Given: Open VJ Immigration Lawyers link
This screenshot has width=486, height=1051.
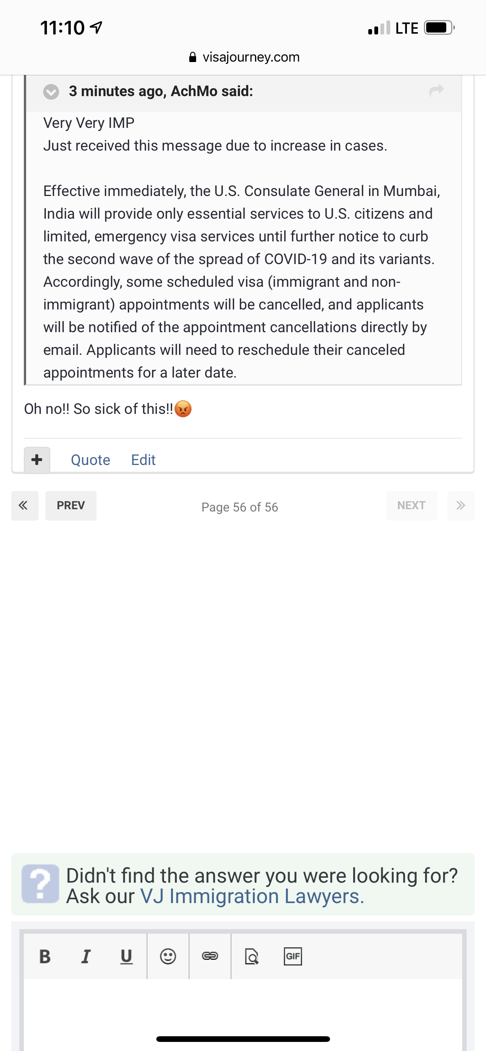Looking at the screenshot, I should point(252,896).
